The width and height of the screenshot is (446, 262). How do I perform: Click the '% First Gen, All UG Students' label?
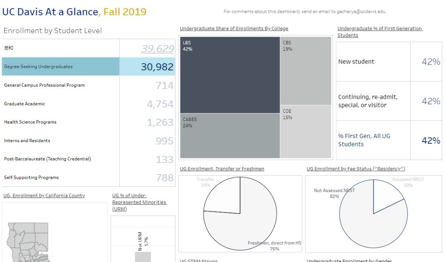click(364, 140)
